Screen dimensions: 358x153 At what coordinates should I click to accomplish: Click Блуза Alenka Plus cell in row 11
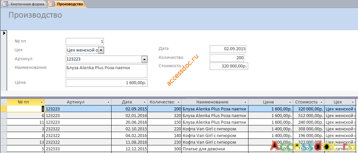click(x=215, y=122)
